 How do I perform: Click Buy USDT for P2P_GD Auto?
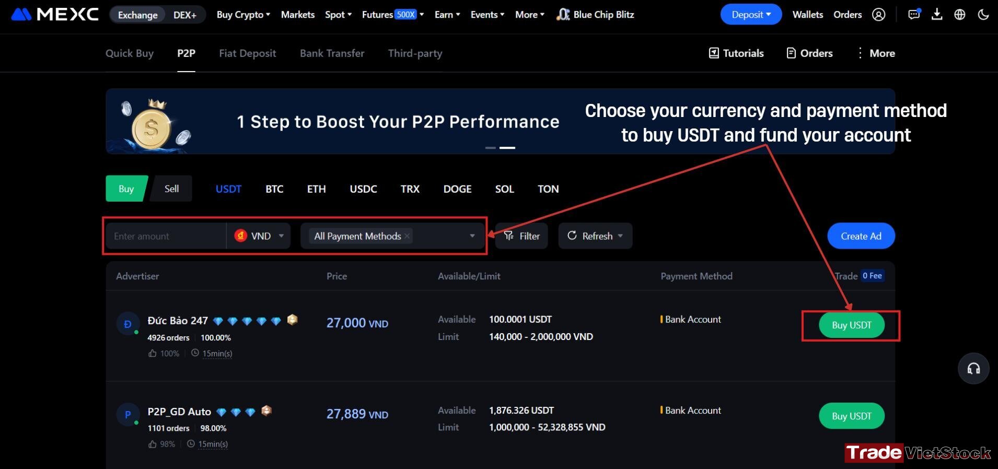tap(852, 416)
